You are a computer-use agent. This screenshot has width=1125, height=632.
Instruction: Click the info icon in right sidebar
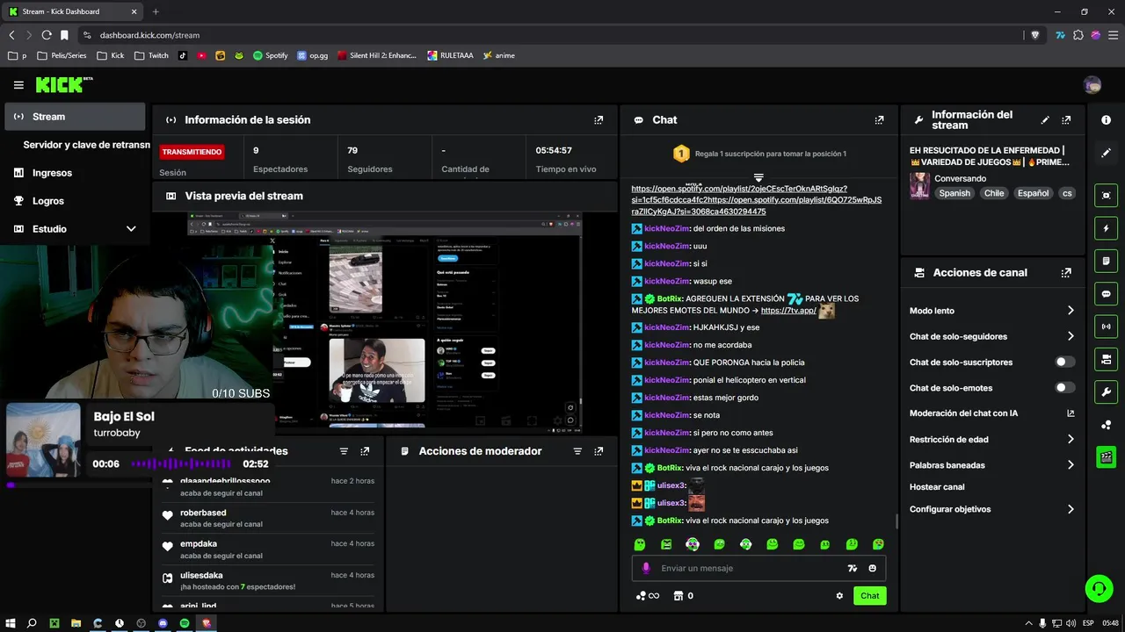[x=1107, y=120]
